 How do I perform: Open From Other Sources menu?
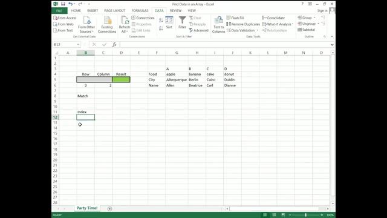(86, 24)
